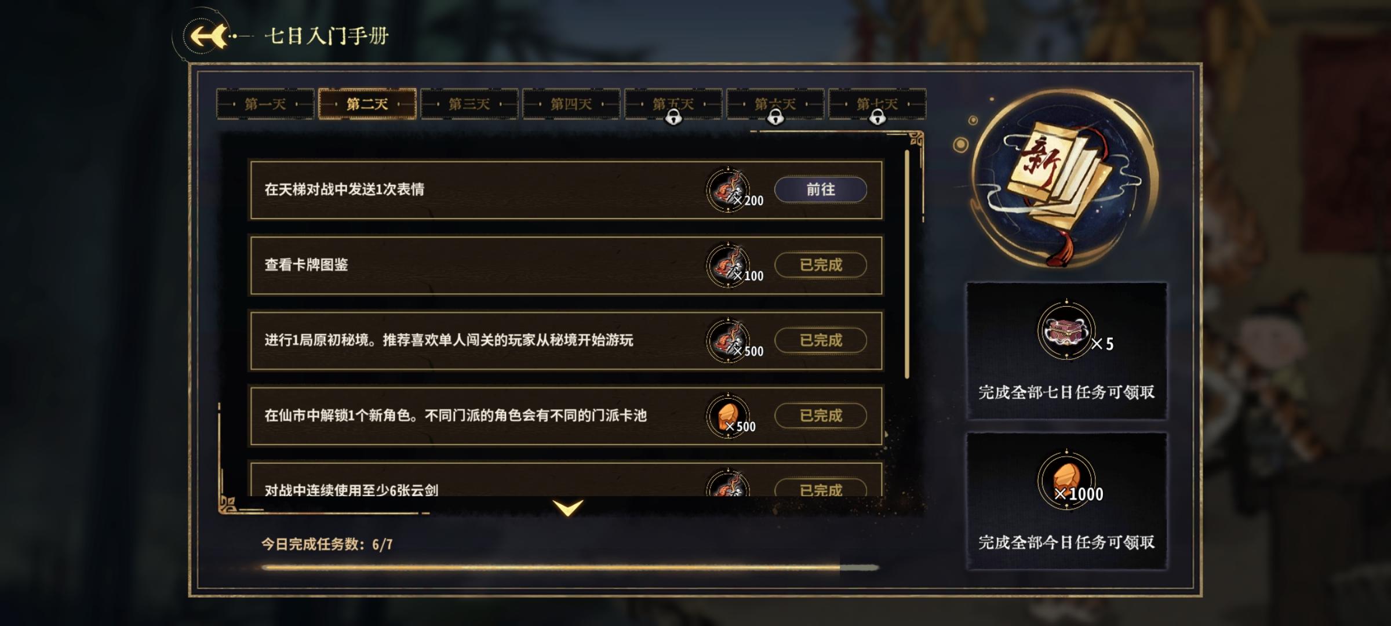Image resolution: width=1391 pixels, height=626 pixels.
Task: Open the 第四天 tab
Action: click(x=571, y=104)
